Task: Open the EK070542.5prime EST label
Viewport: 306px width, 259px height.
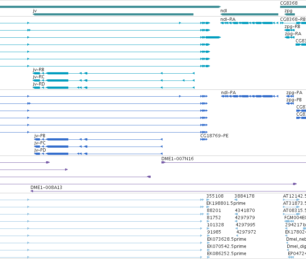Action: click(227, 246)
